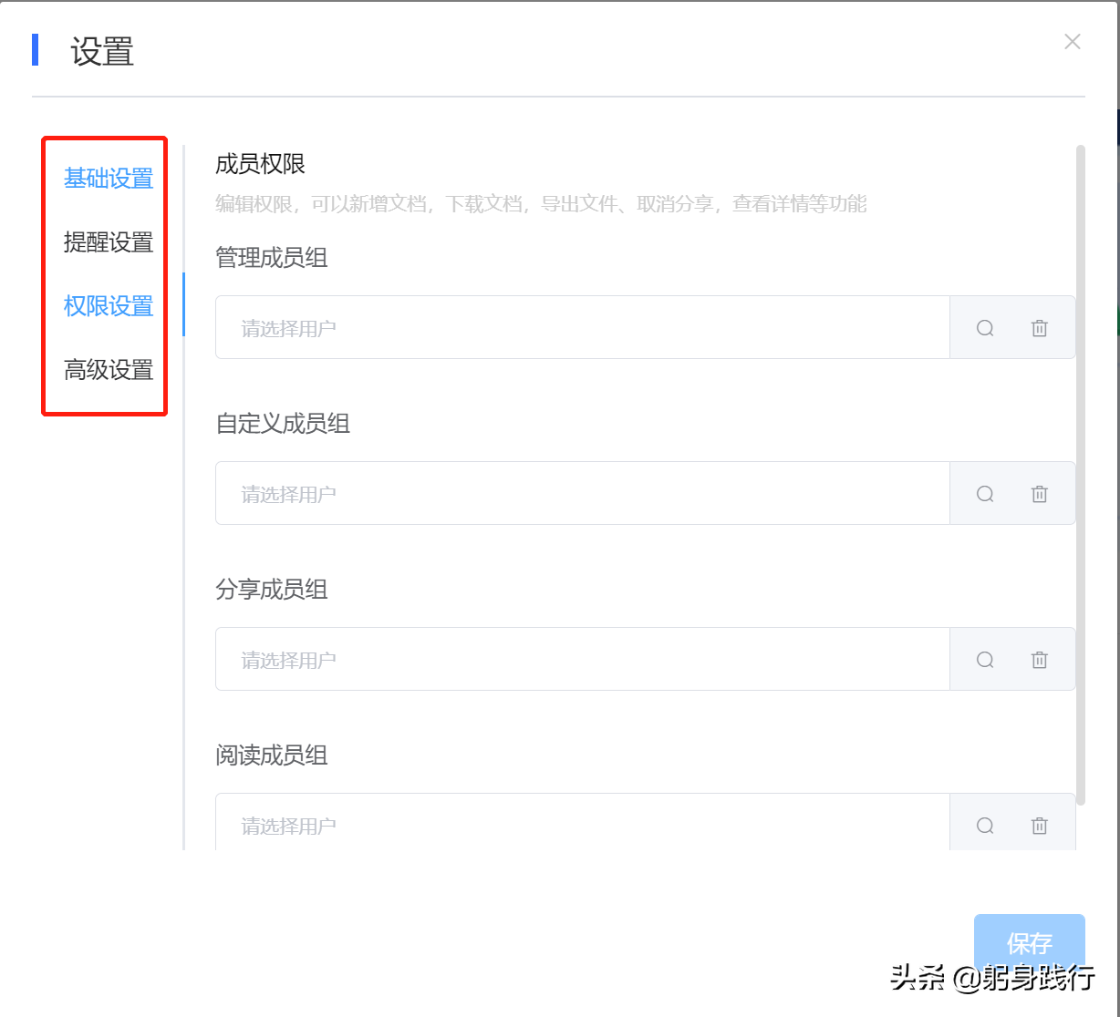Delete users in 自定义成员组 field

pyautogui.click(x=1039, y=494)
